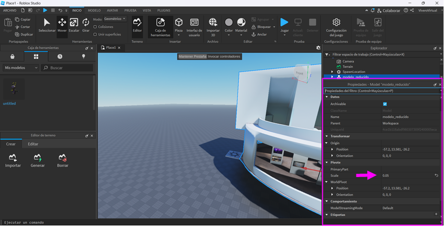Select the Mover tool
The height and width of the screenshot is (236, 444).
[62, 25]
